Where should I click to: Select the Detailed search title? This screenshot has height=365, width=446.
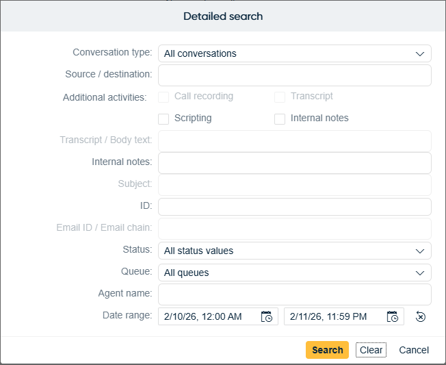pyautogui.click(x=223, y=16)
